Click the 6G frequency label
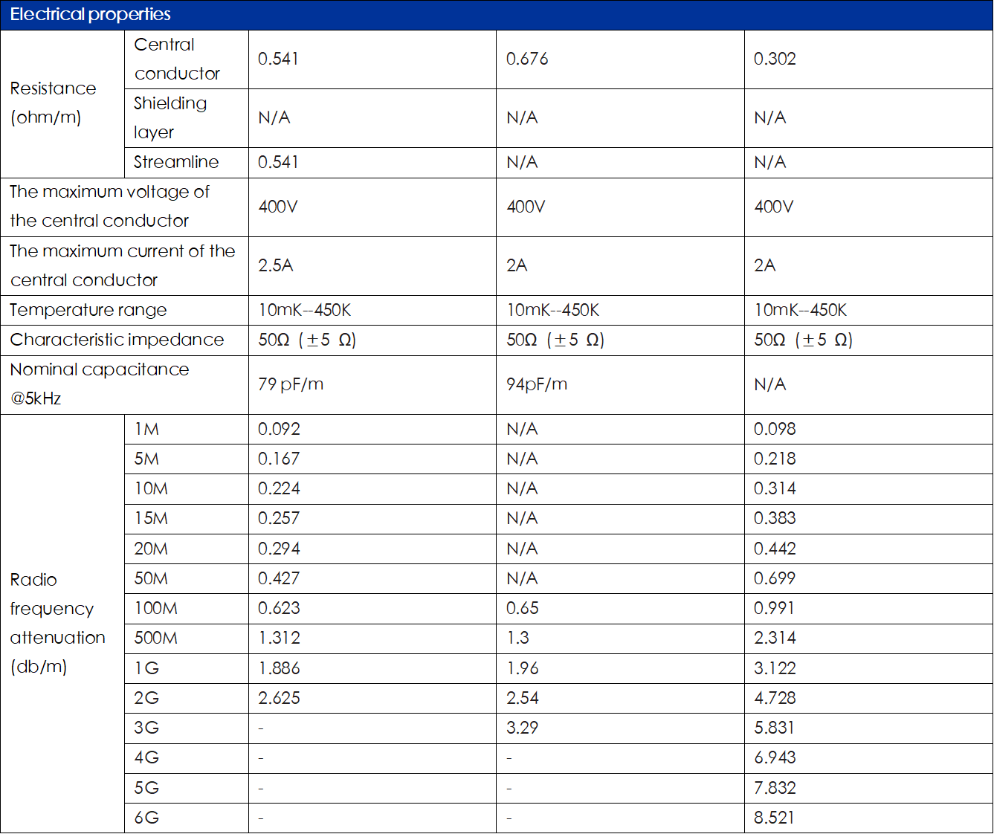The width and height of the screenshot is (994, 834). tap(146, 818)
